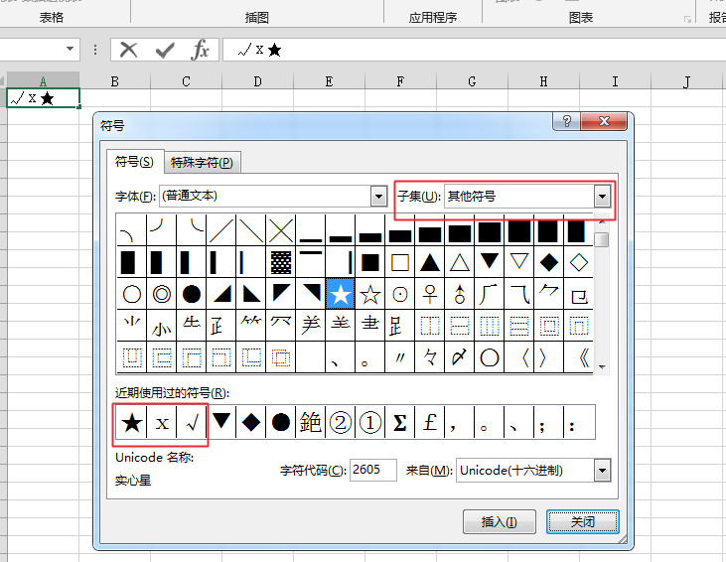Choose the checkerboard shaded block symbol

click(281, 262)
